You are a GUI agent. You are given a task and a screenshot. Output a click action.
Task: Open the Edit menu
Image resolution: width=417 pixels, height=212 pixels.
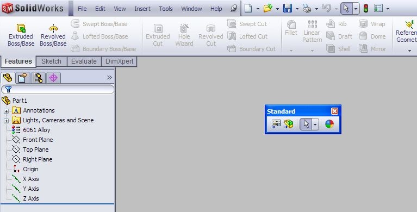(100, 9)
